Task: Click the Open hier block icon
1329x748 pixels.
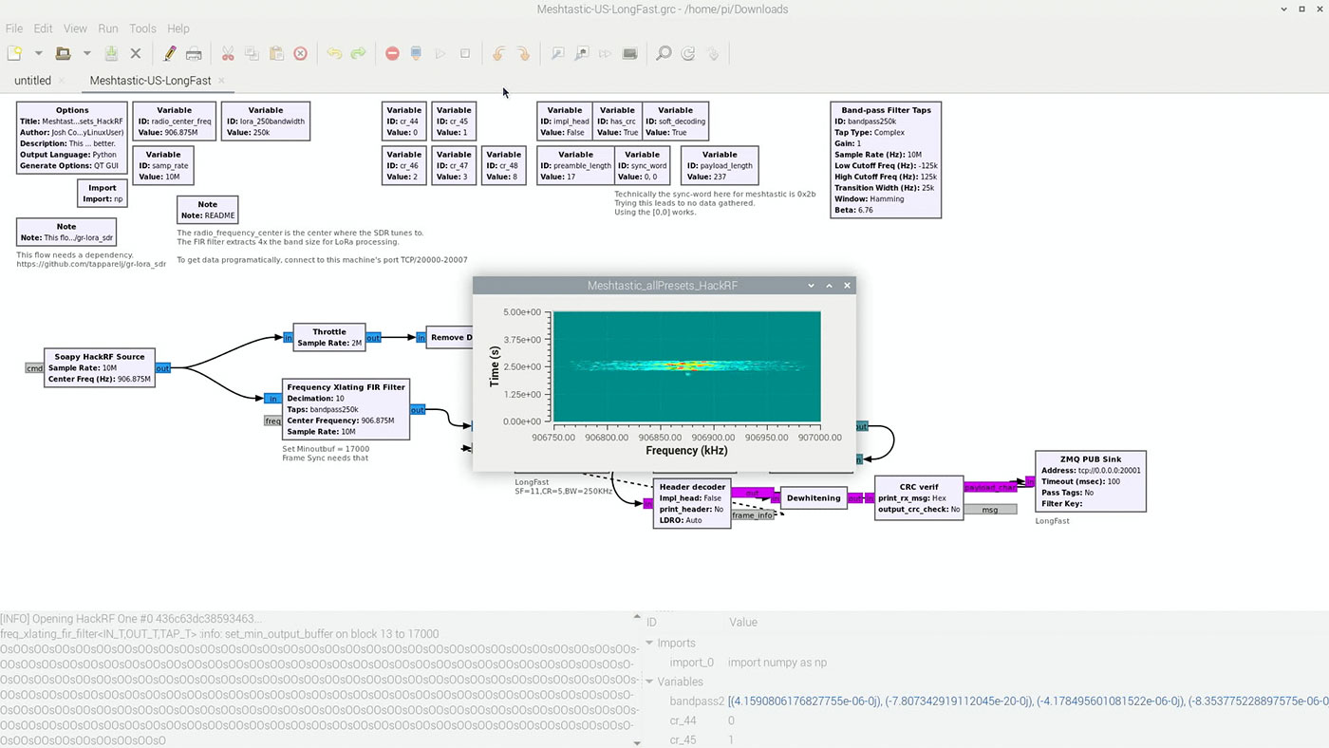Action: [x=713, y=54]
